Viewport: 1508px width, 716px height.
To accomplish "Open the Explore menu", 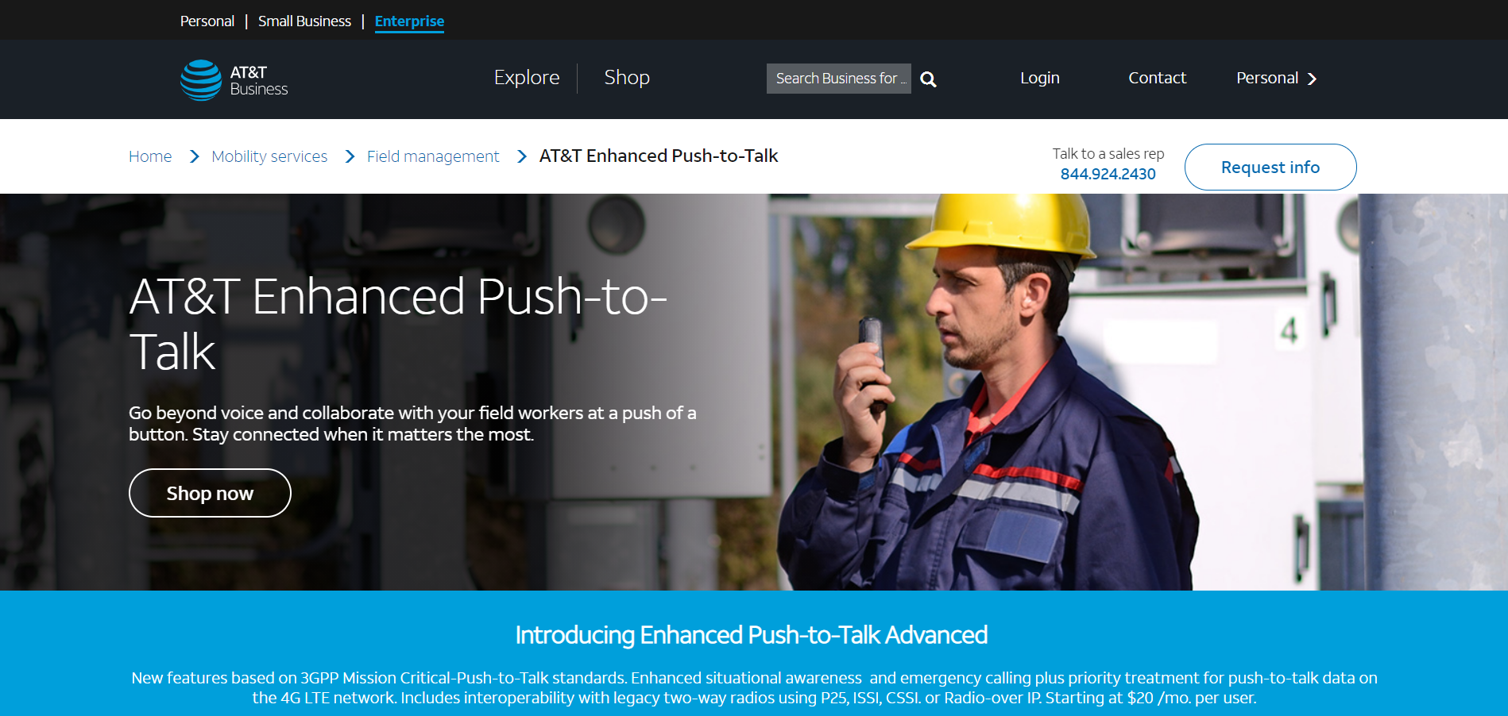I will point(527,78).
